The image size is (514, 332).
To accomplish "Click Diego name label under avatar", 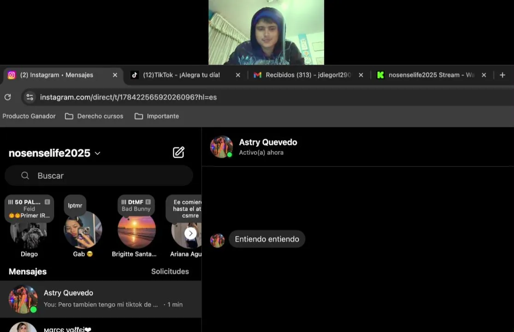I will [29, 254].
